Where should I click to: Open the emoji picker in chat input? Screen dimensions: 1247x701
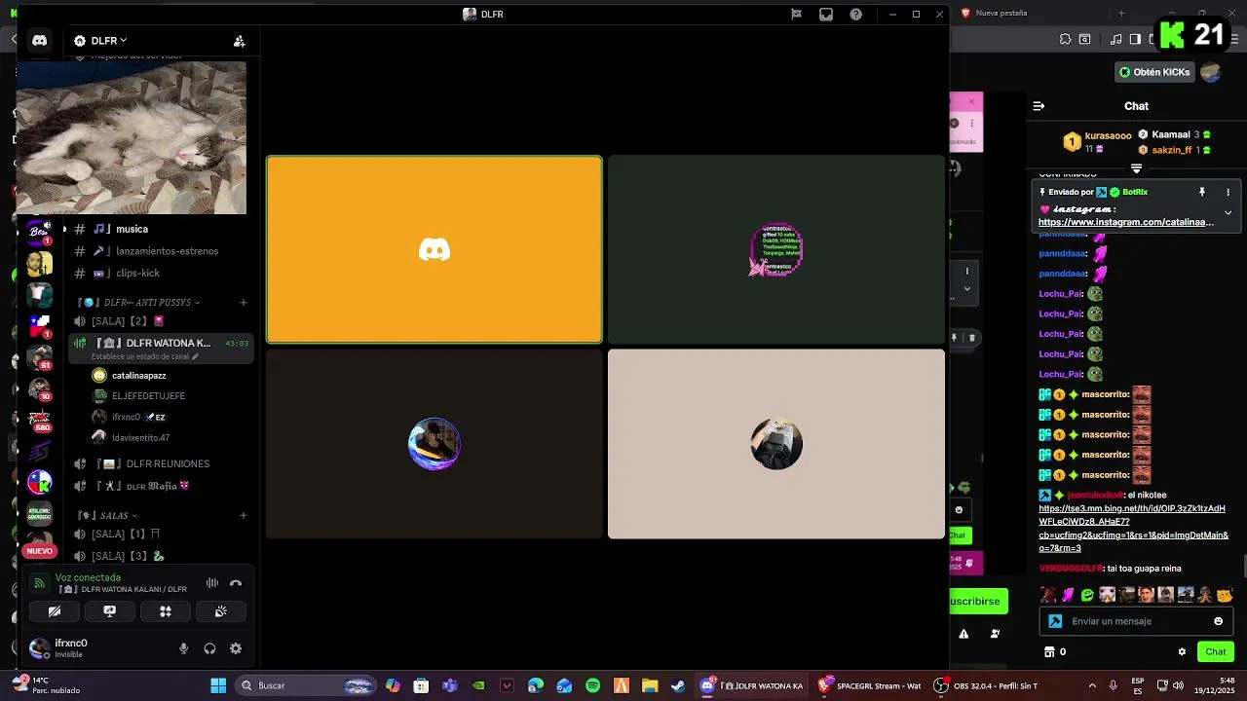tap(1218, 621)
